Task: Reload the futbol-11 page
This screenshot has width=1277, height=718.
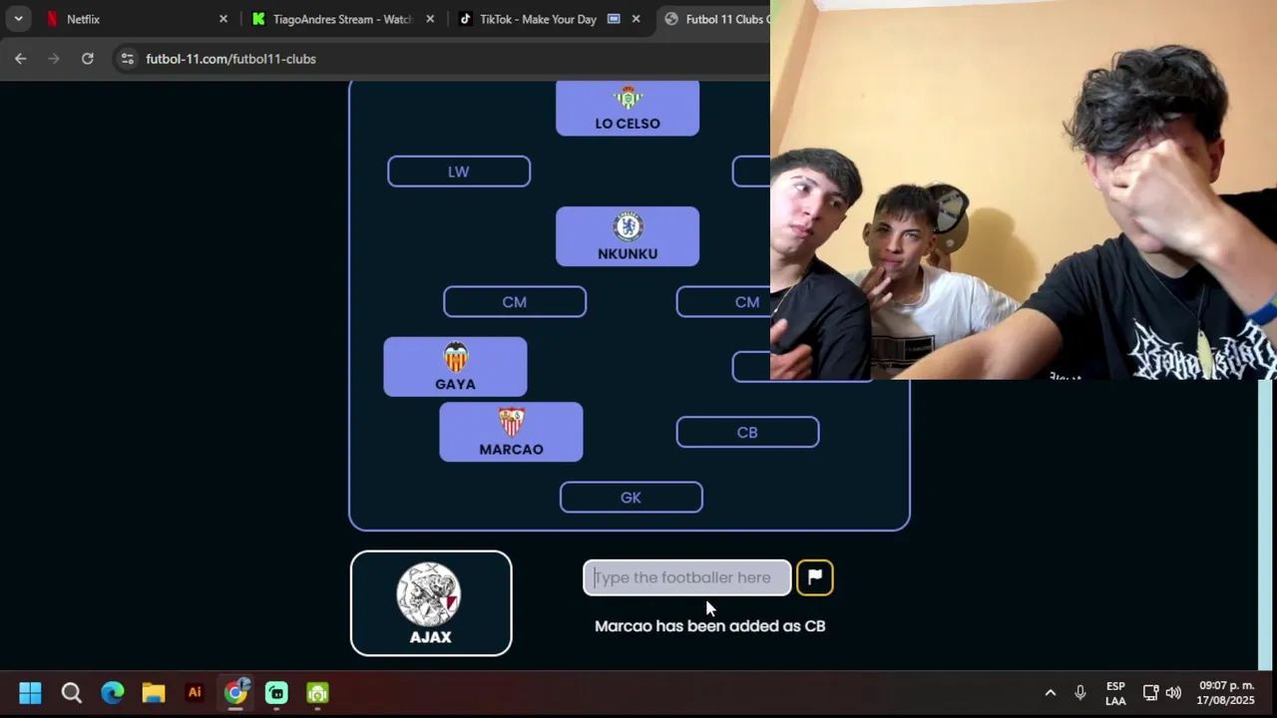Action: point(88,59)
